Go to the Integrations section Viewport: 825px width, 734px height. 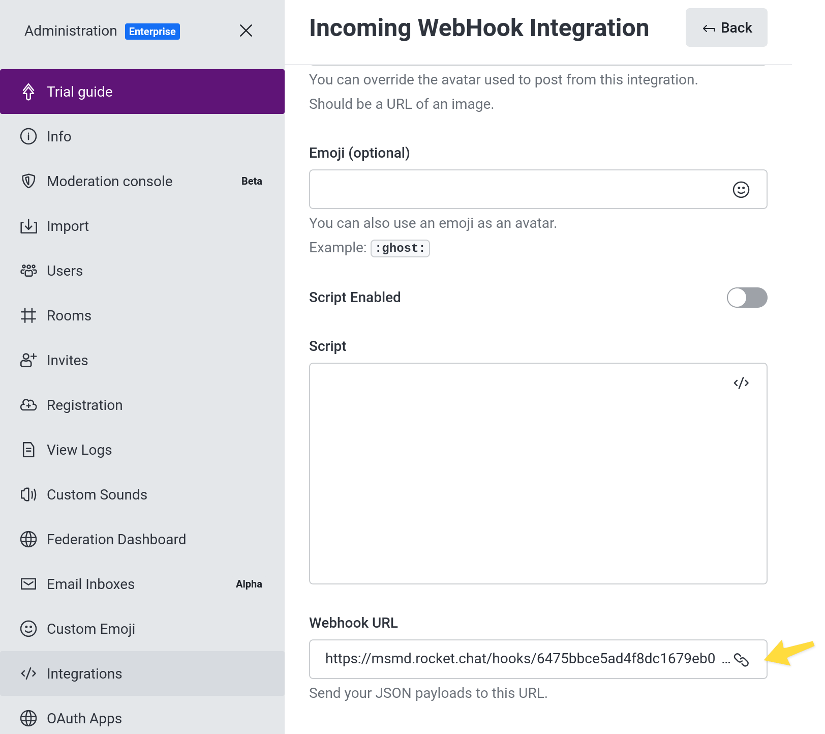pyautogui.click(x=84, y=673)
